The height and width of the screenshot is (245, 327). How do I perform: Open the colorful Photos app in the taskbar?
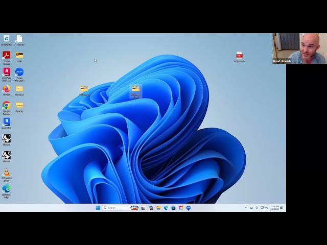(181, 208)
